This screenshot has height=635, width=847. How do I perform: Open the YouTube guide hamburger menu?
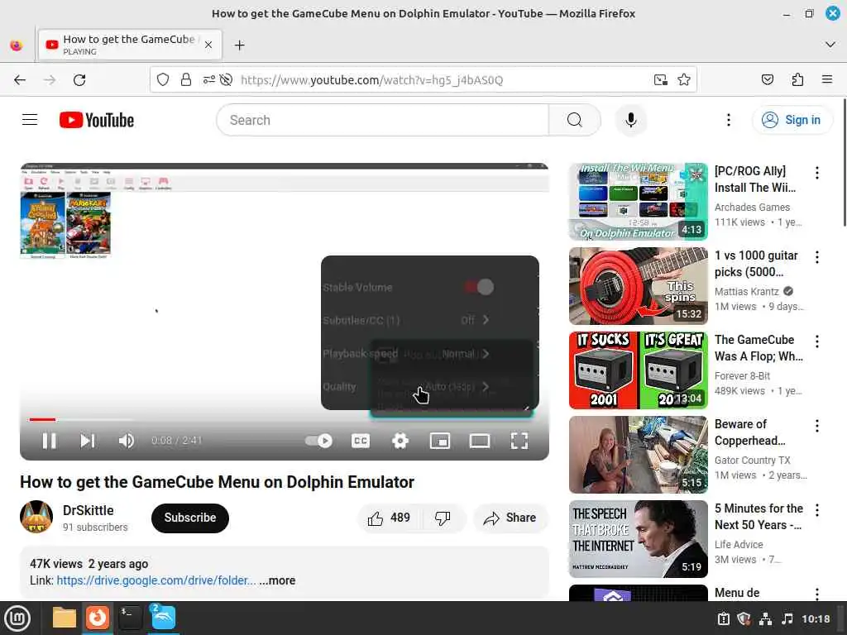30,119
